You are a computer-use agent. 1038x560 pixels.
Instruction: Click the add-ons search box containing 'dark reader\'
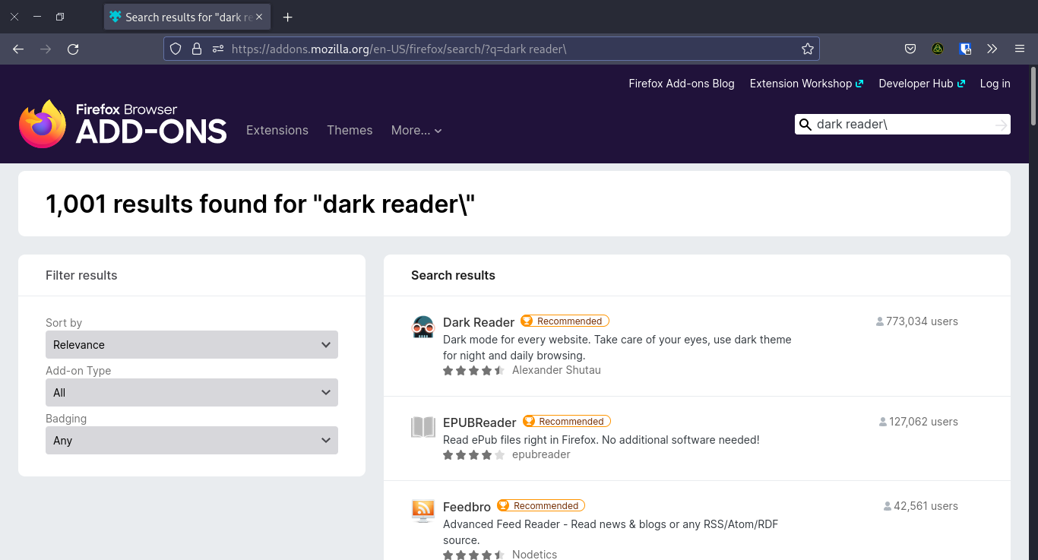(x=901, y=125)
